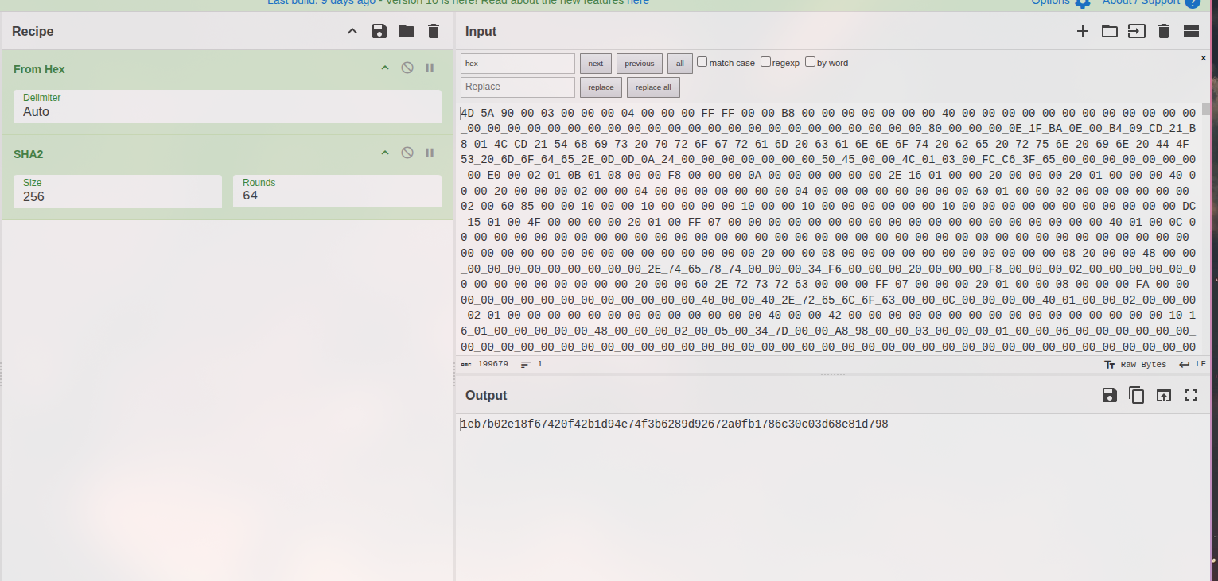Load a saved recipe
The height and width of the screenshot is (581, 1218).
(407, 31)
